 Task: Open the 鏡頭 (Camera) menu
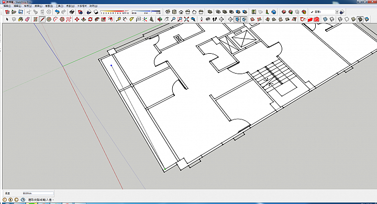[38, 6]
